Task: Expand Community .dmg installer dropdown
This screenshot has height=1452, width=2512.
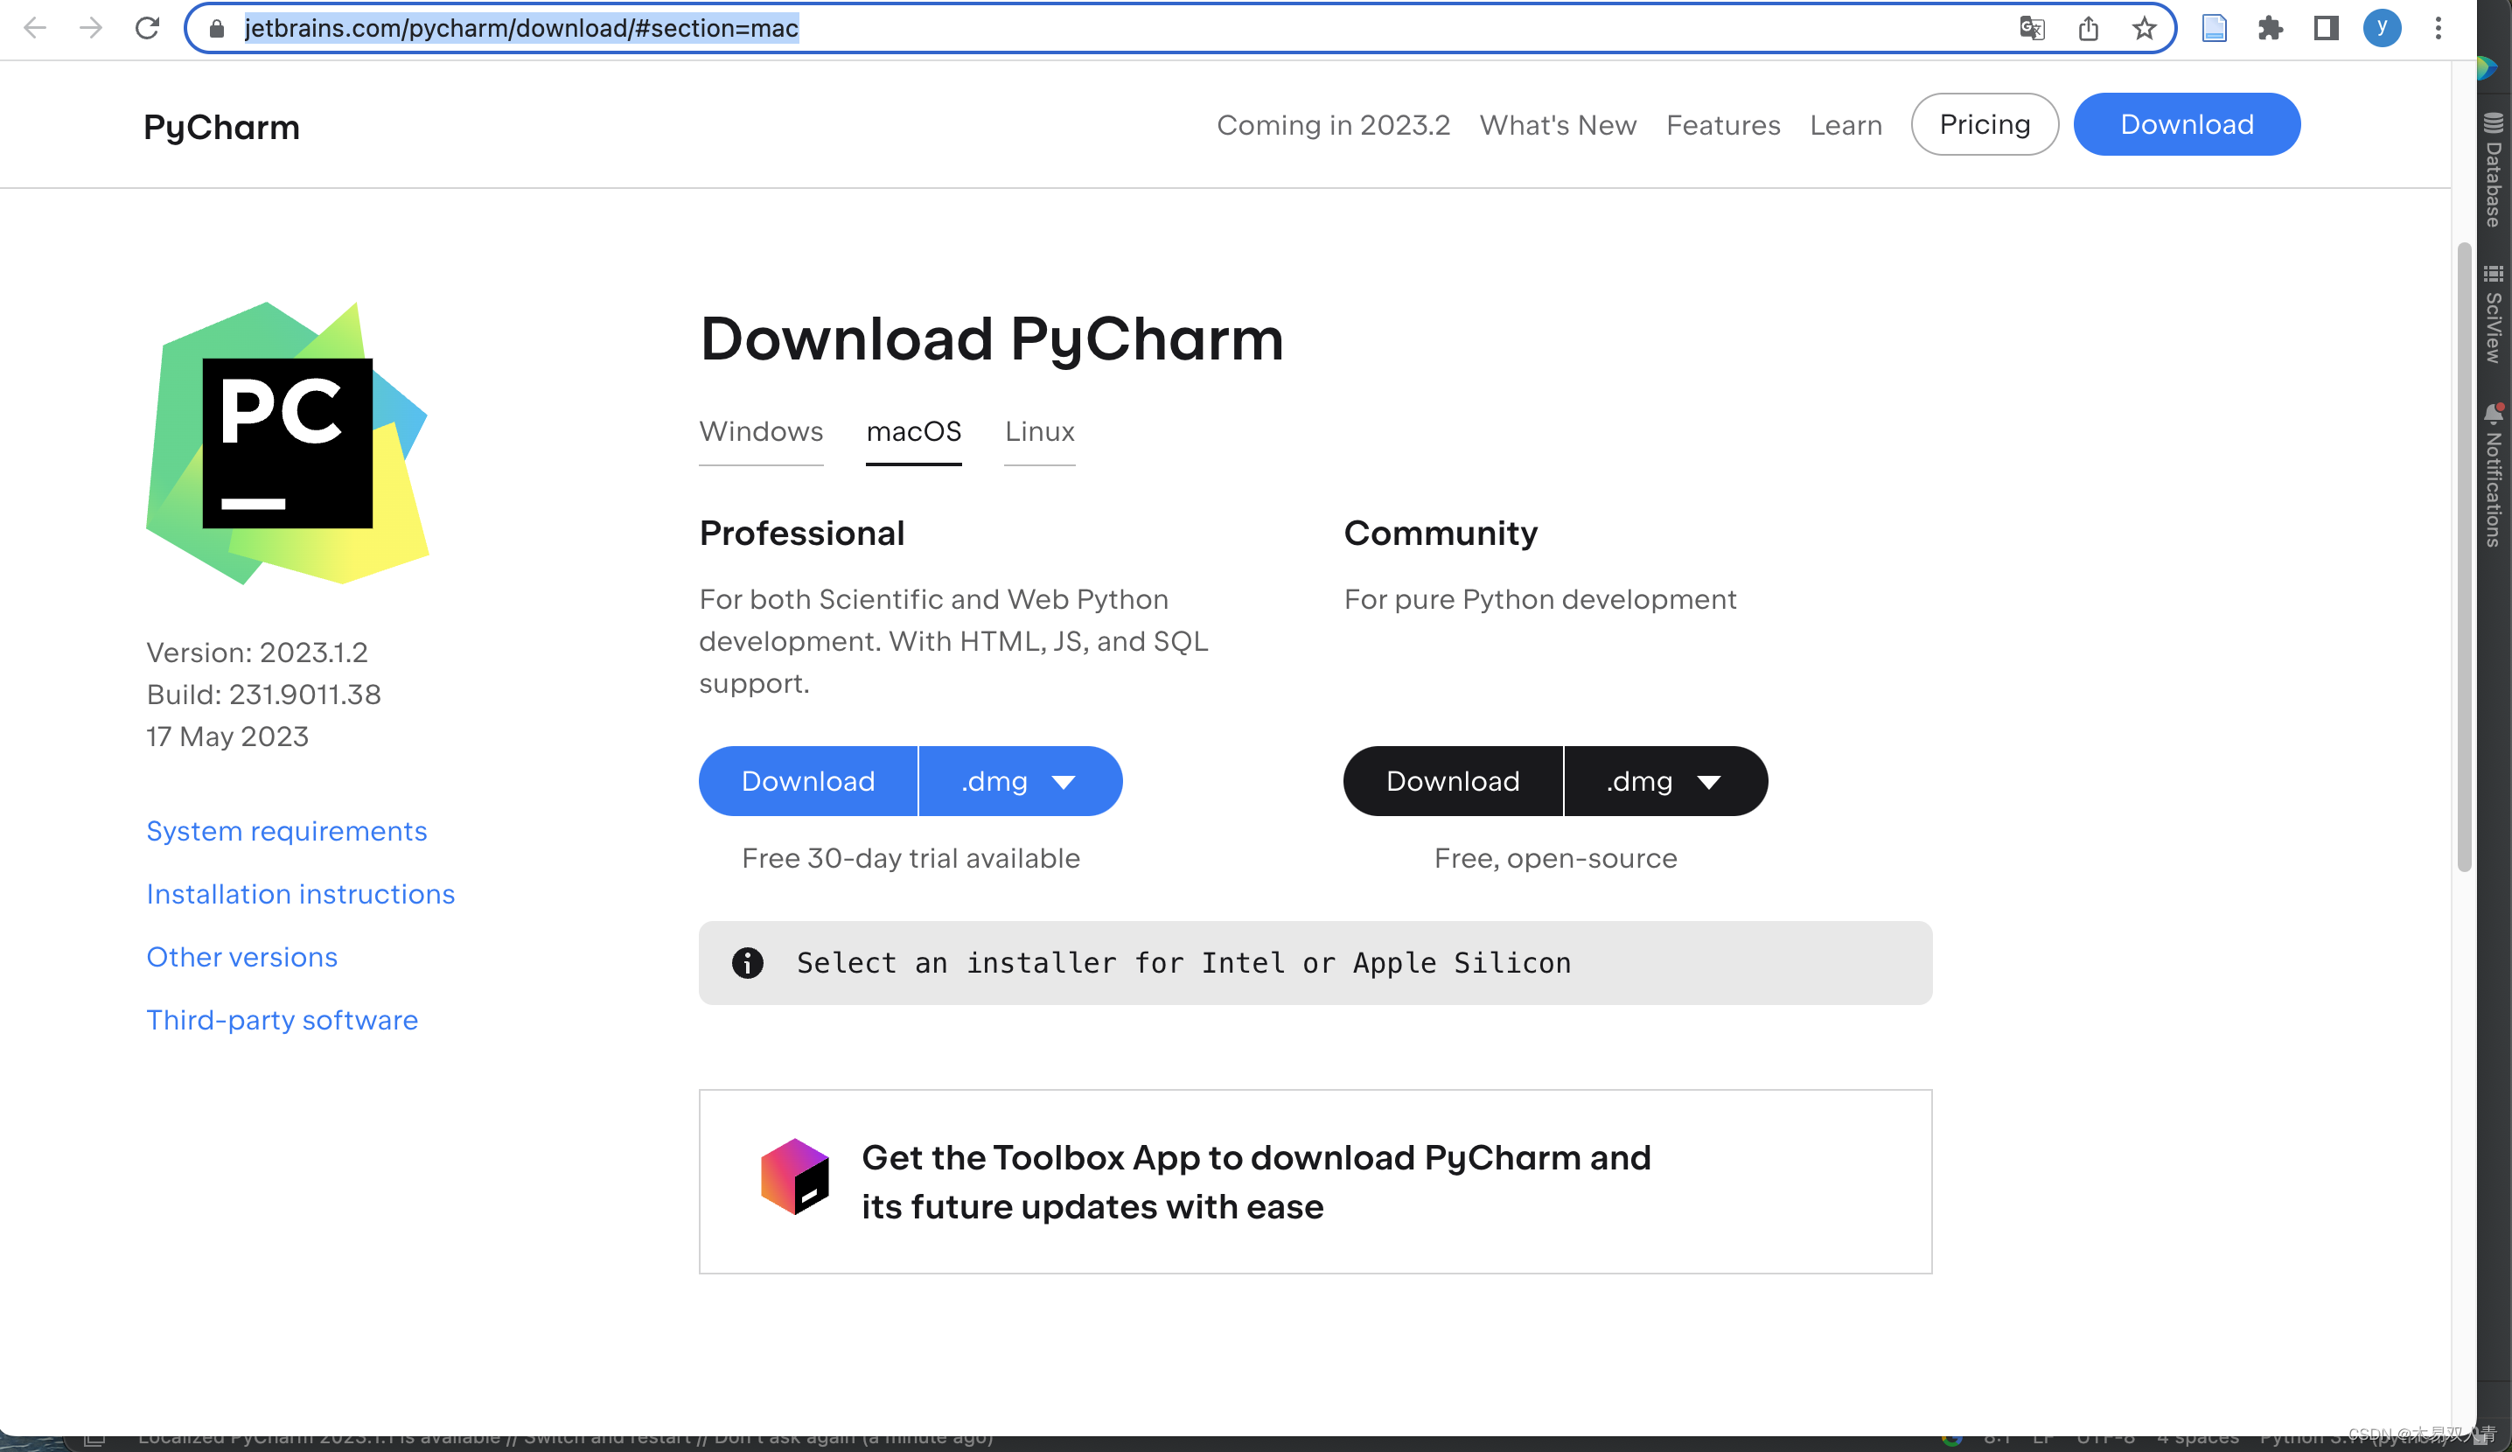Action: (x=1664, y=781)
